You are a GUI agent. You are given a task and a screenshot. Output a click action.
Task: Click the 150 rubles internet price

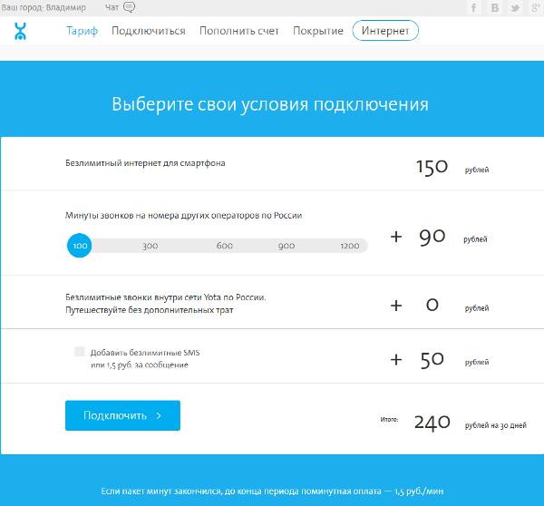tap(432, 167)
